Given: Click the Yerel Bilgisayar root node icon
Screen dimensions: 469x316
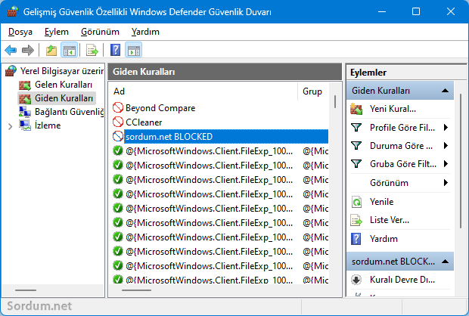Looking at the screenshot, I should point(11,71).
